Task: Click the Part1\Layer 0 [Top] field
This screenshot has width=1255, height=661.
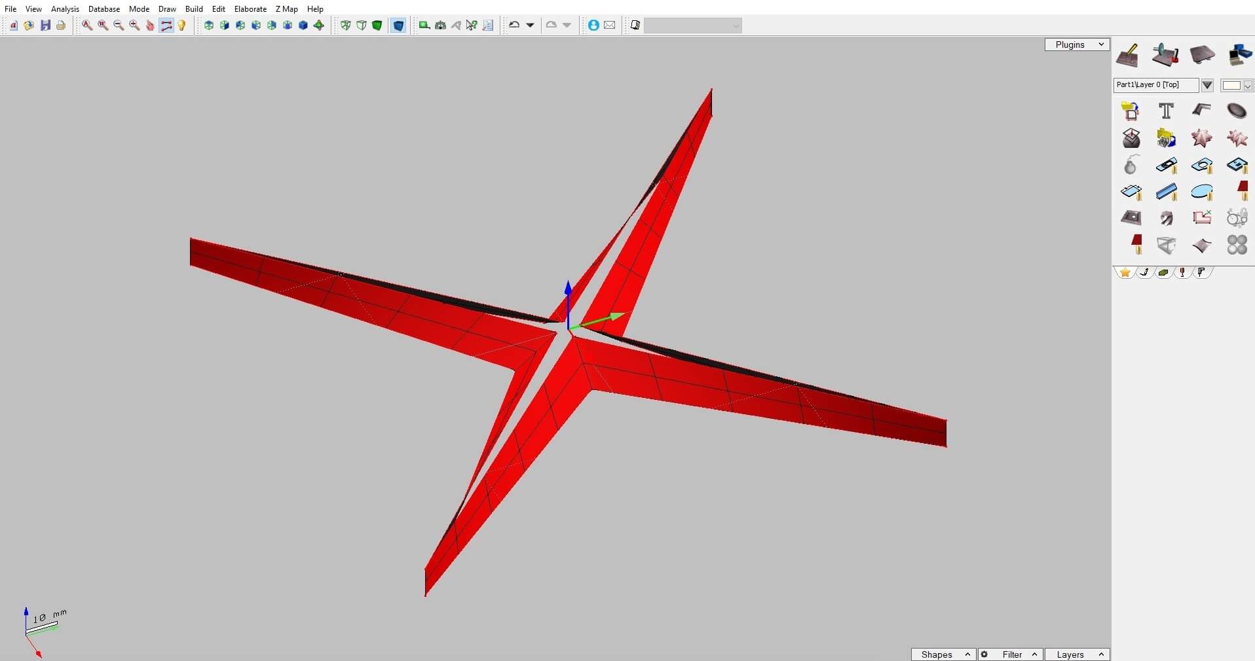Action: tap(1156, 85)
